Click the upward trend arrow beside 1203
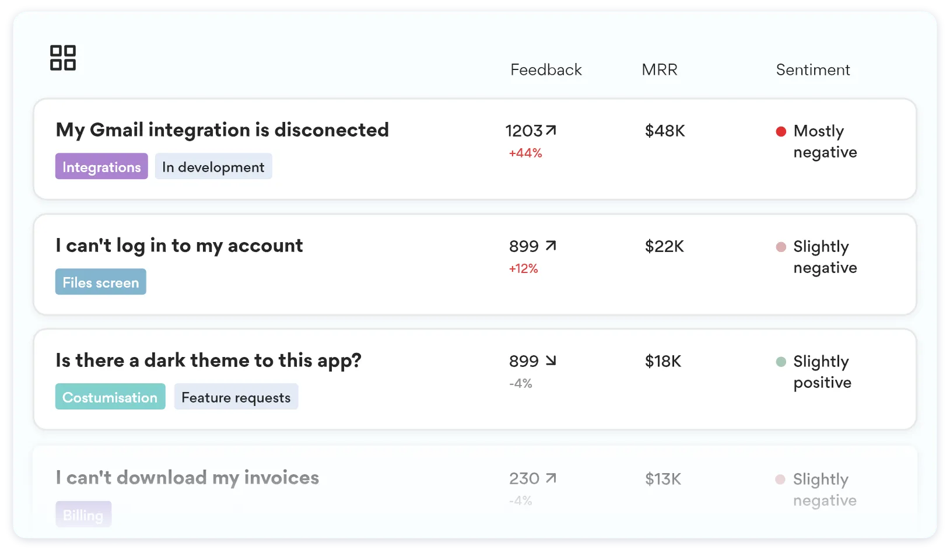 coord(550,129)
